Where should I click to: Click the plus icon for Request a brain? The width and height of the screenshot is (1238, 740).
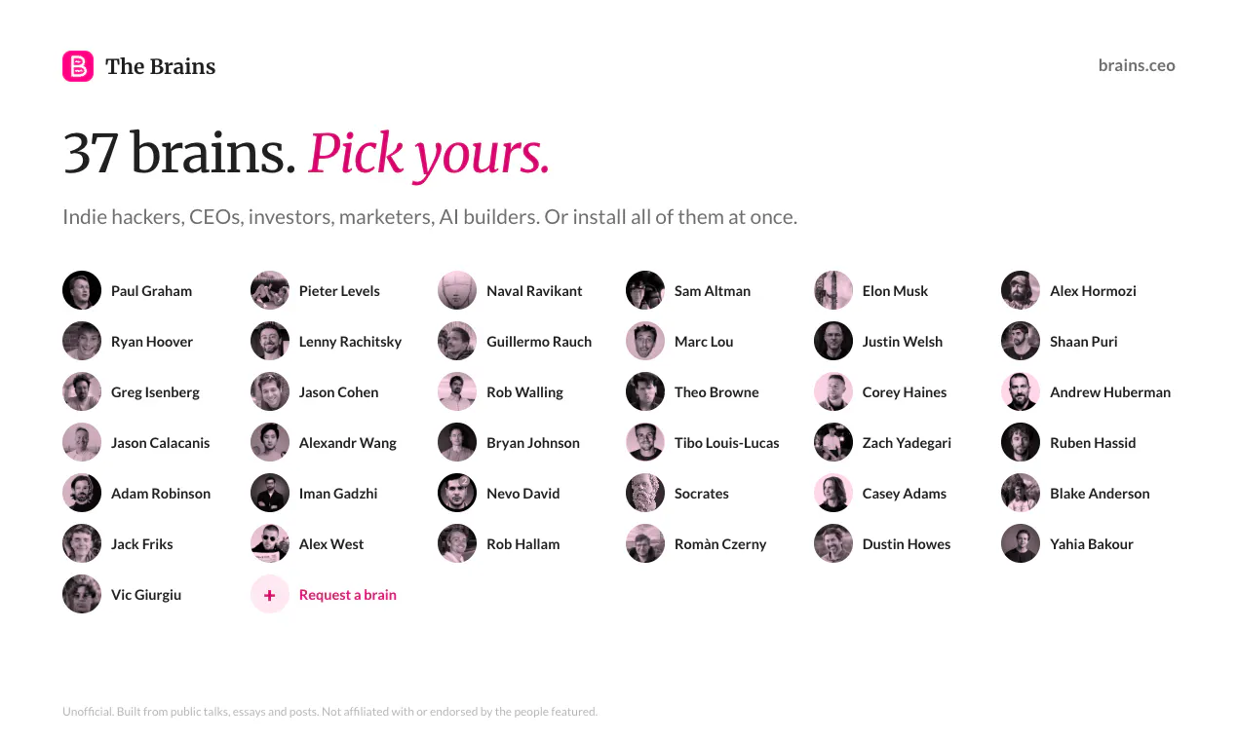pyautogui.click(x=270, y=594)
